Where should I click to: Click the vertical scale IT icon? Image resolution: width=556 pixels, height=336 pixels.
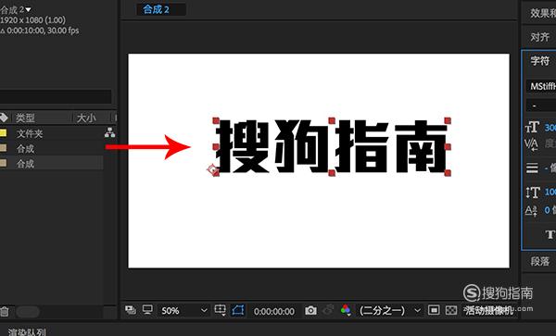pos(532,193)
